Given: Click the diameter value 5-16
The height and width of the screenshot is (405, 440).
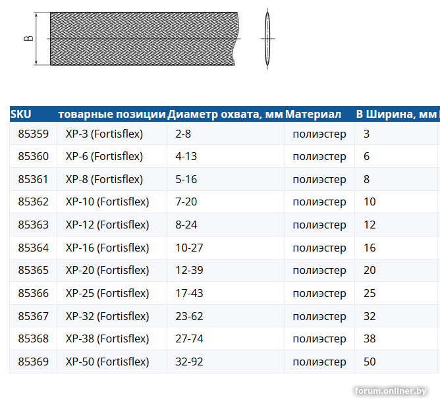Looking at the screenshot, I should (x=186, y=179).
